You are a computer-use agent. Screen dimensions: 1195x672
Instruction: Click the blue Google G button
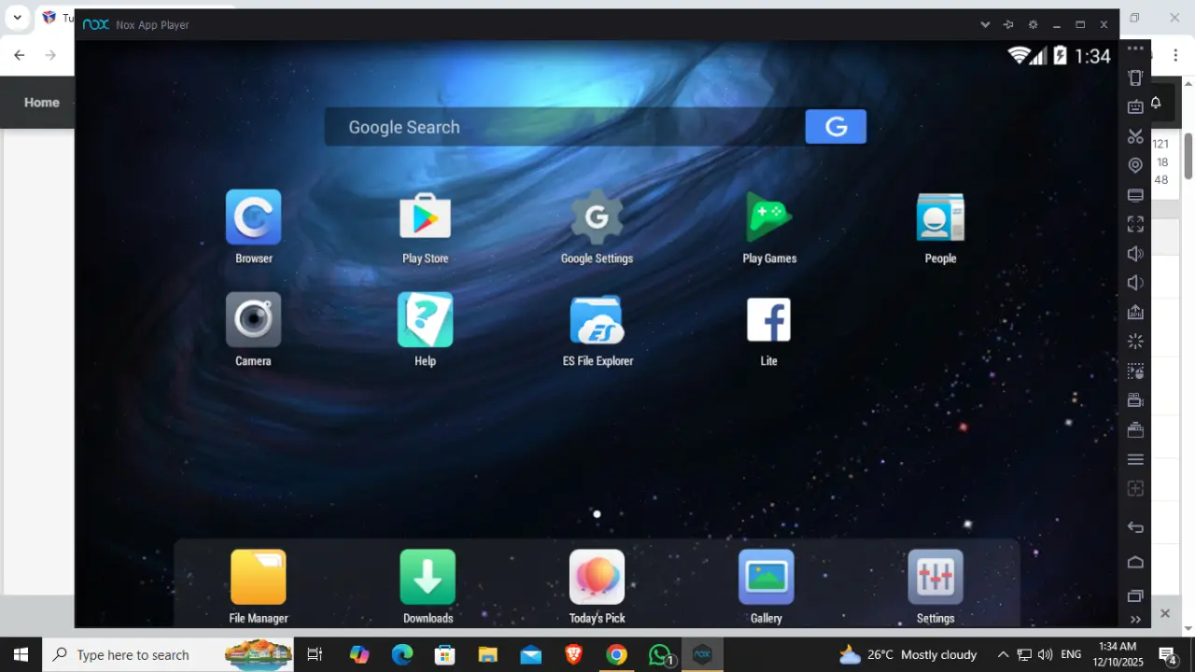pyautogui.click(x=836, y=127)
